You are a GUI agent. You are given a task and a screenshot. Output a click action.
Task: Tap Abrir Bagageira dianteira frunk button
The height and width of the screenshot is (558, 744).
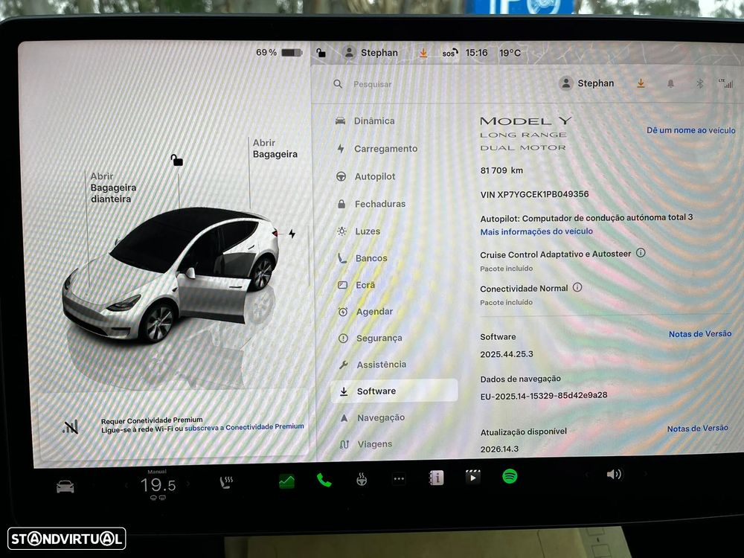[x=113, y=187]
